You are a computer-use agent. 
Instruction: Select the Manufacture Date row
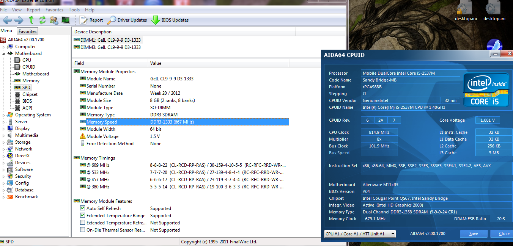coord(184,93)
